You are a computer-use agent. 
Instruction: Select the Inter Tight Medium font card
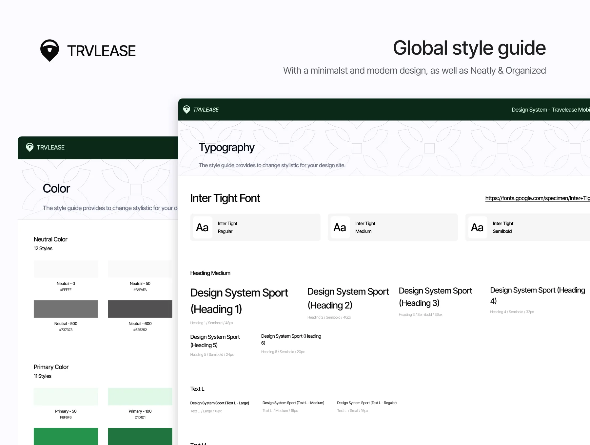[393, 227]
